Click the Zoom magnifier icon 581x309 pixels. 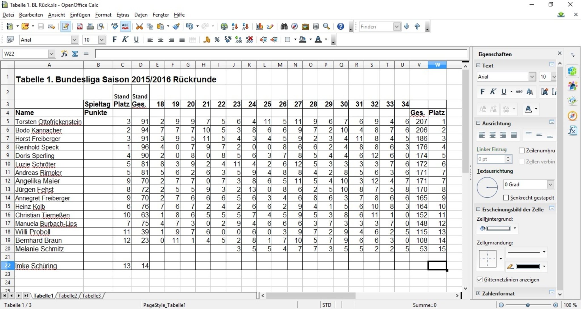327,27
